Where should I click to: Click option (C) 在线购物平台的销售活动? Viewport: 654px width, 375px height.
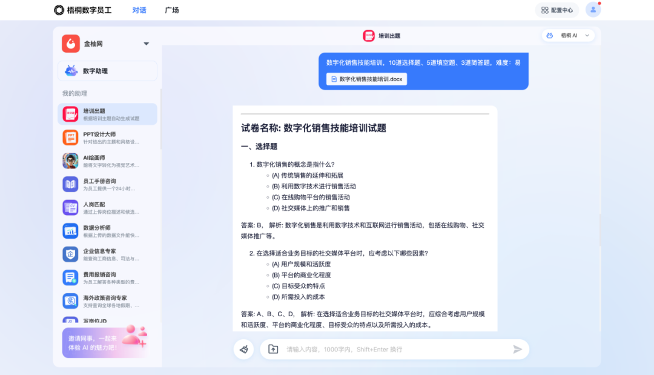point(311,197)
